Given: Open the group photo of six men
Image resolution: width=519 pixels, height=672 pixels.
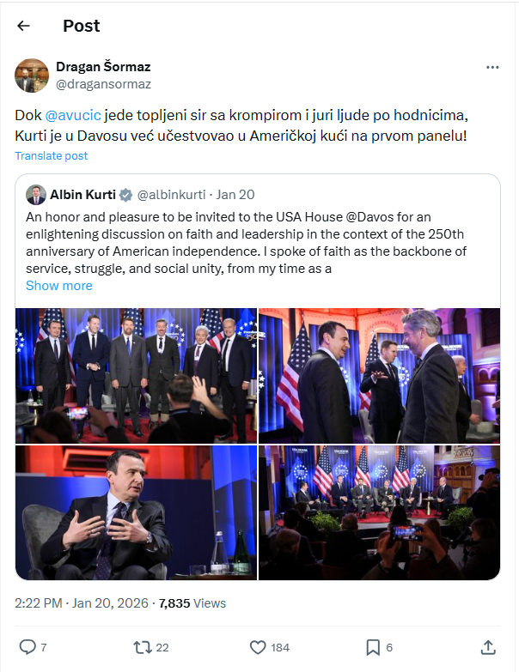Looking at the screenshot, I should (x=136, y=375).
